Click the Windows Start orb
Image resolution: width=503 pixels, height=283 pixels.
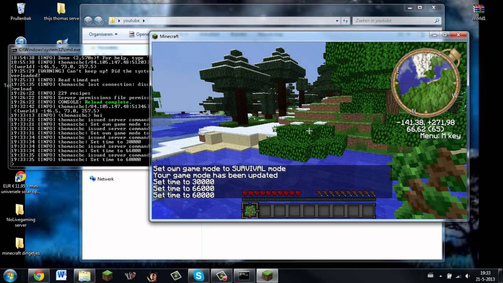point(10,275)
